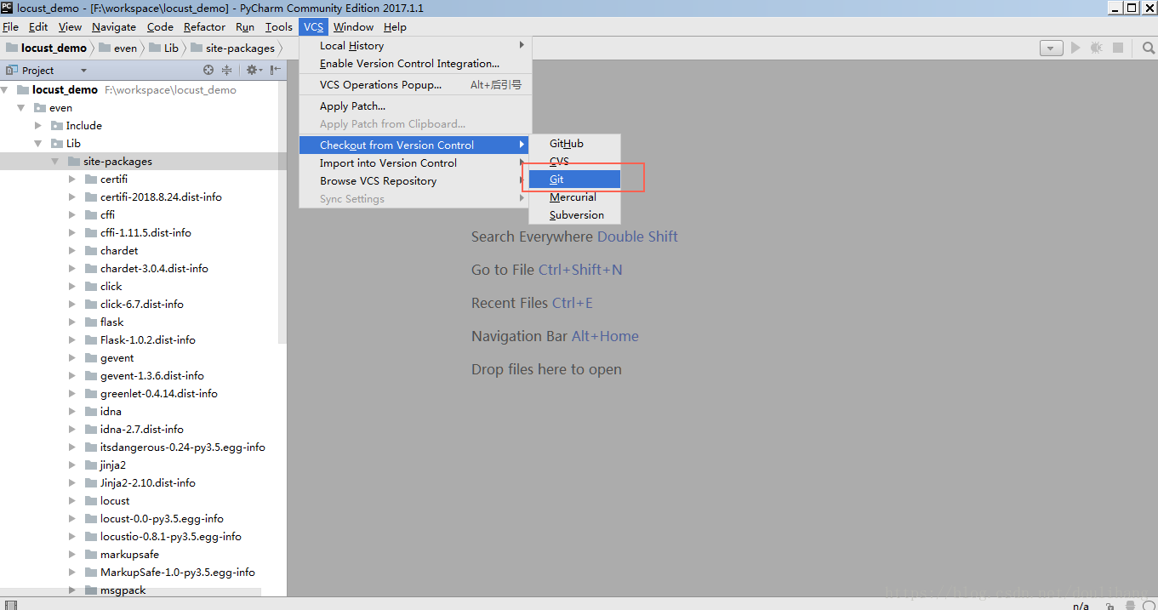Click Apply Patch menu entry
Image resolution: width=1158 pixels, height=610 pixels.
[415, 106]
